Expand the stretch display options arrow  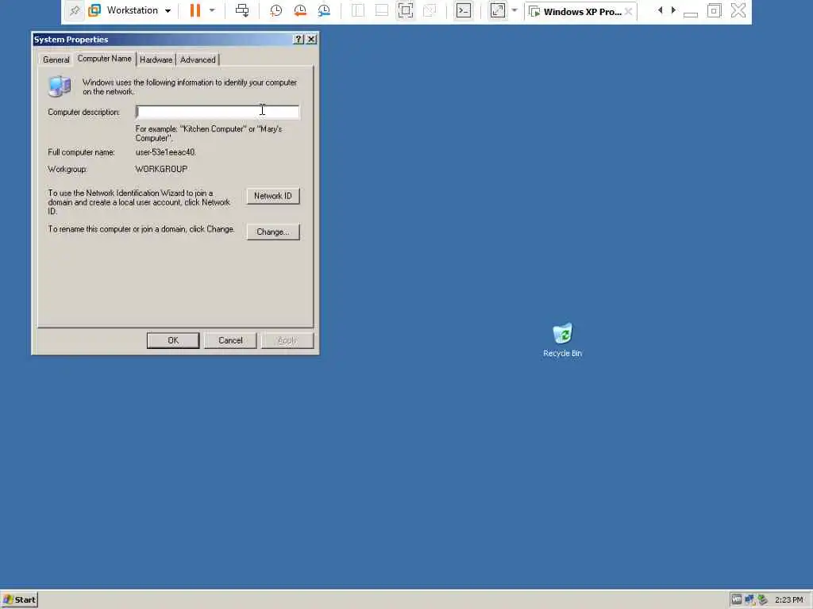click(514, 10)
